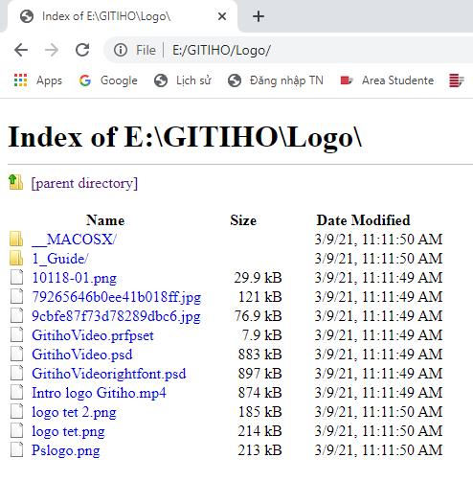Open the Area Studente bookmark
This screenshot has width=473, height=481.
click(x=387, y=80)
